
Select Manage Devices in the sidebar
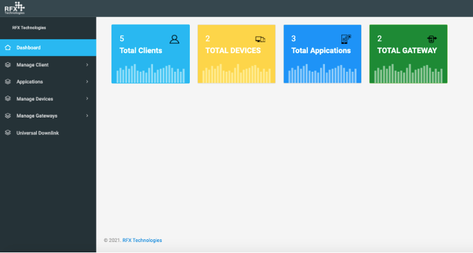click(x=48, y=98)
